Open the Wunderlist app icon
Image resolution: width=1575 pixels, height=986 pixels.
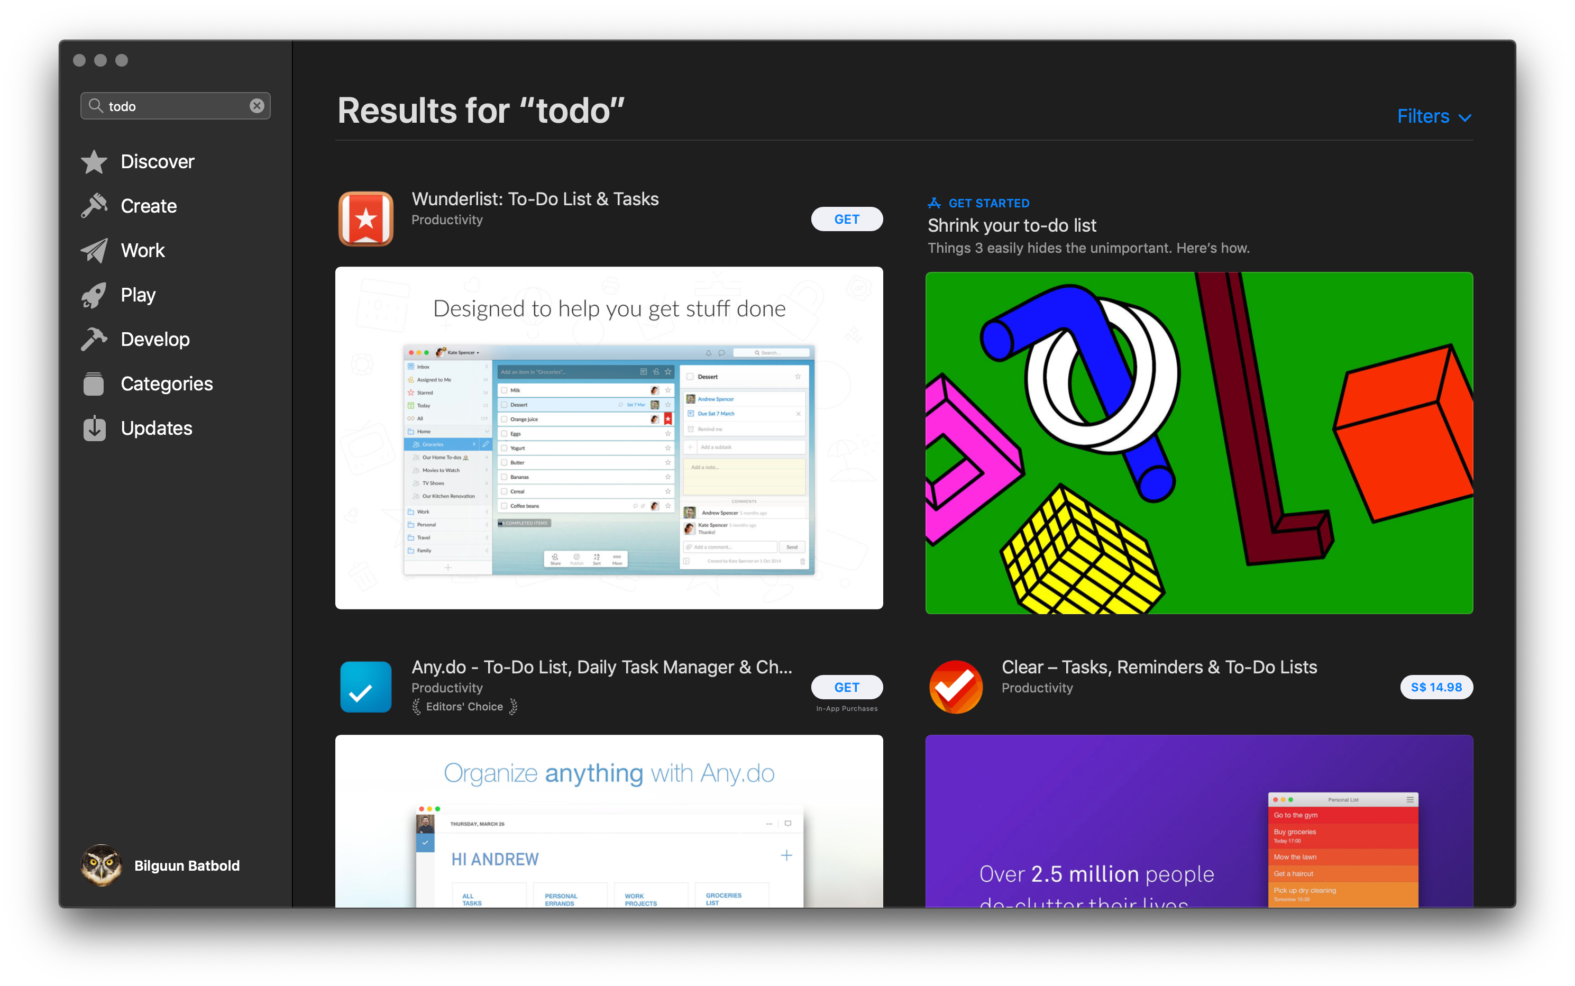tap(365, 218)
